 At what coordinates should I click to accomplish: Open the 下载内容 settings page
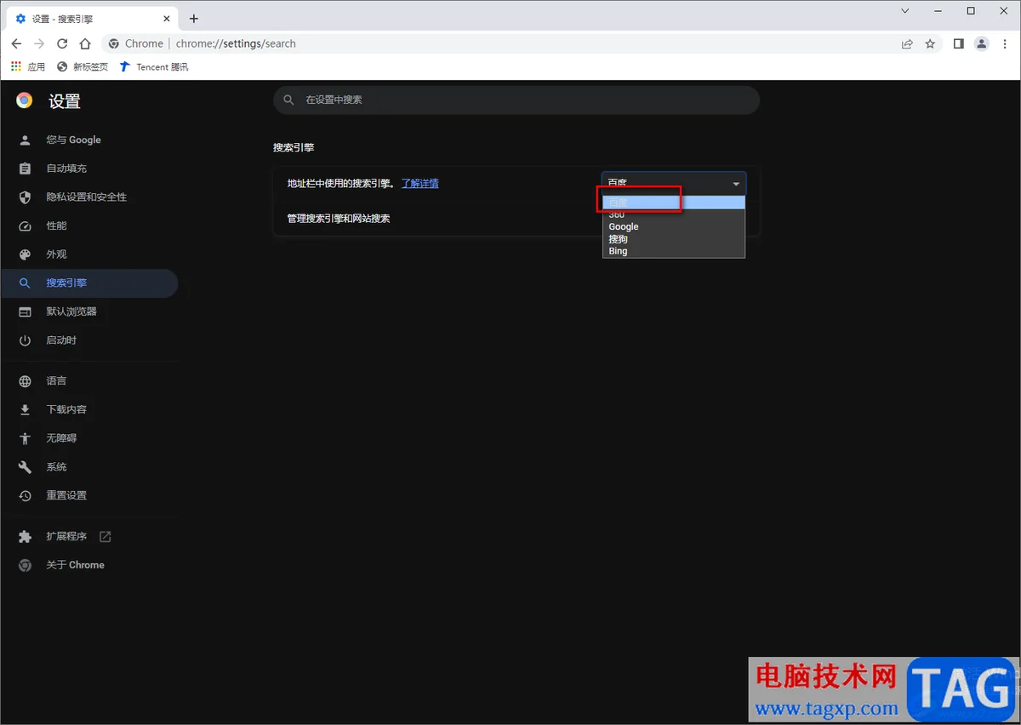(x=66, y=409)
